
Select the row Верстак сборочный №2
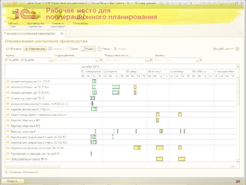[x=121, y=126]
